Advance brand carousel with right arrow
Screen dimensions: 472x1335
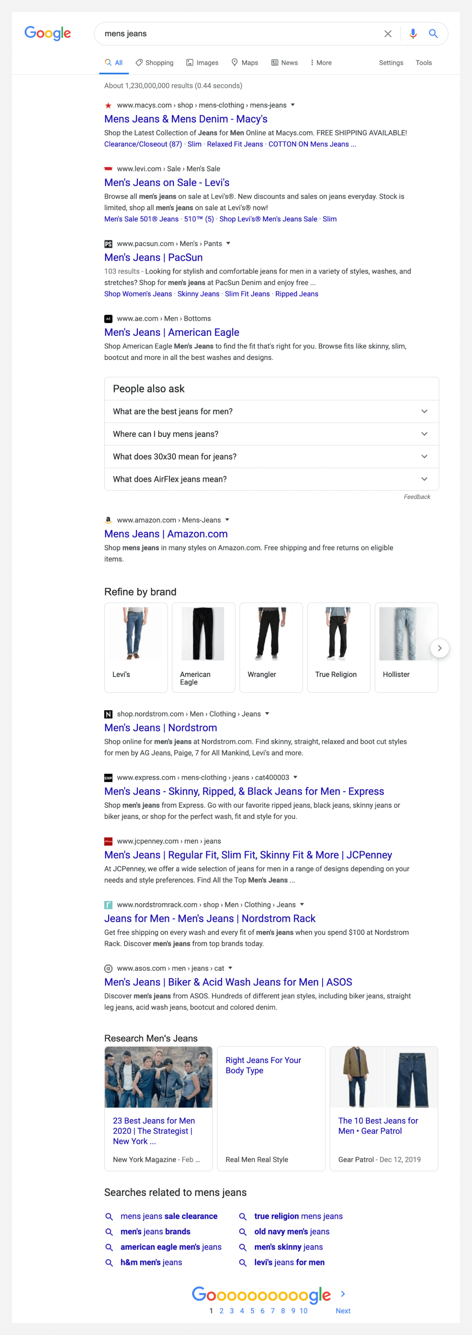(439, 648)
